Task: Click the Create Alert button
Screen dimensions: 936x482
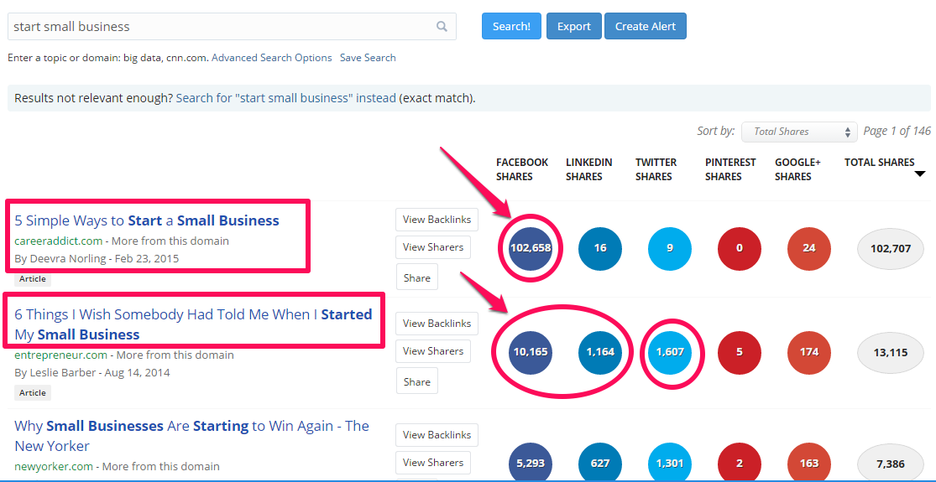Action: (646, 26)
